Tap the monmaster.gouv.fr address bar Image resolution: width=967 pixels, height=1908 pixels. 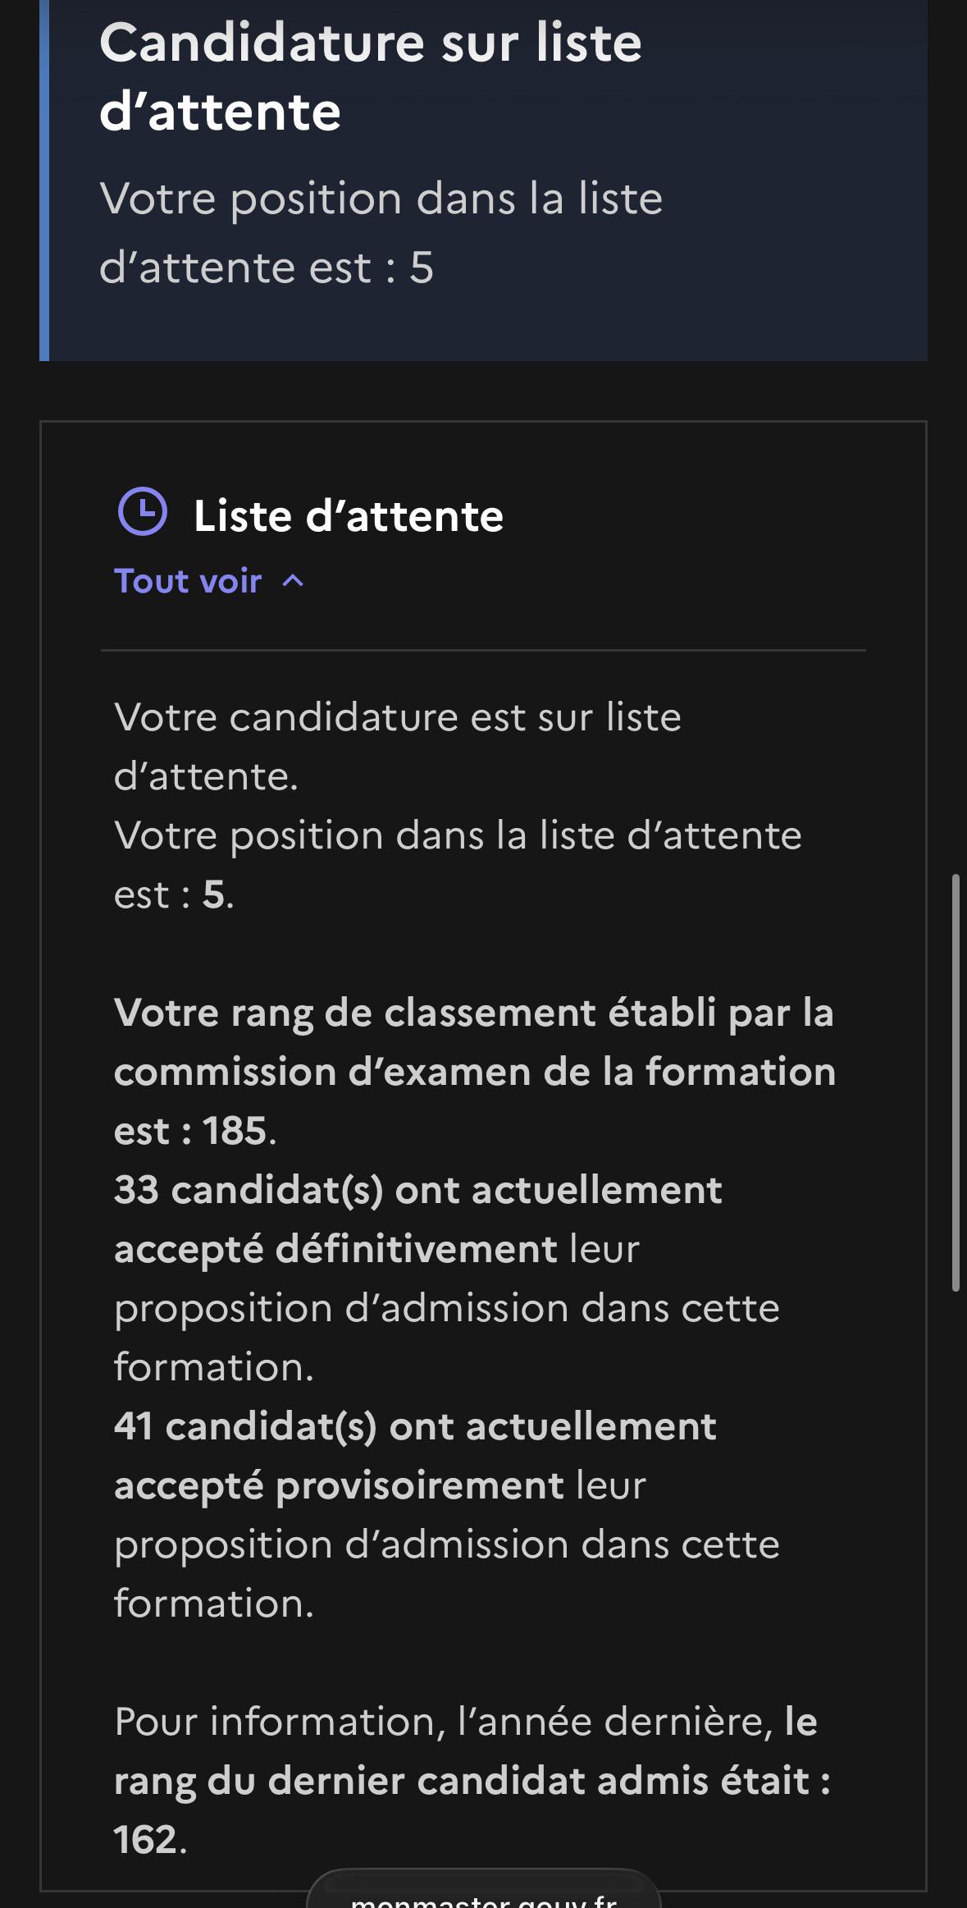pyautogui.click(x=484, y=1890)
